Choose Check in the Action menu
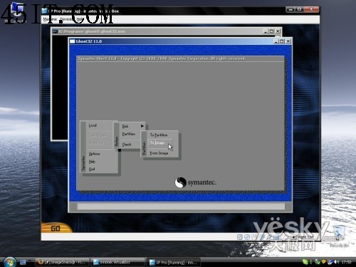 127,145
